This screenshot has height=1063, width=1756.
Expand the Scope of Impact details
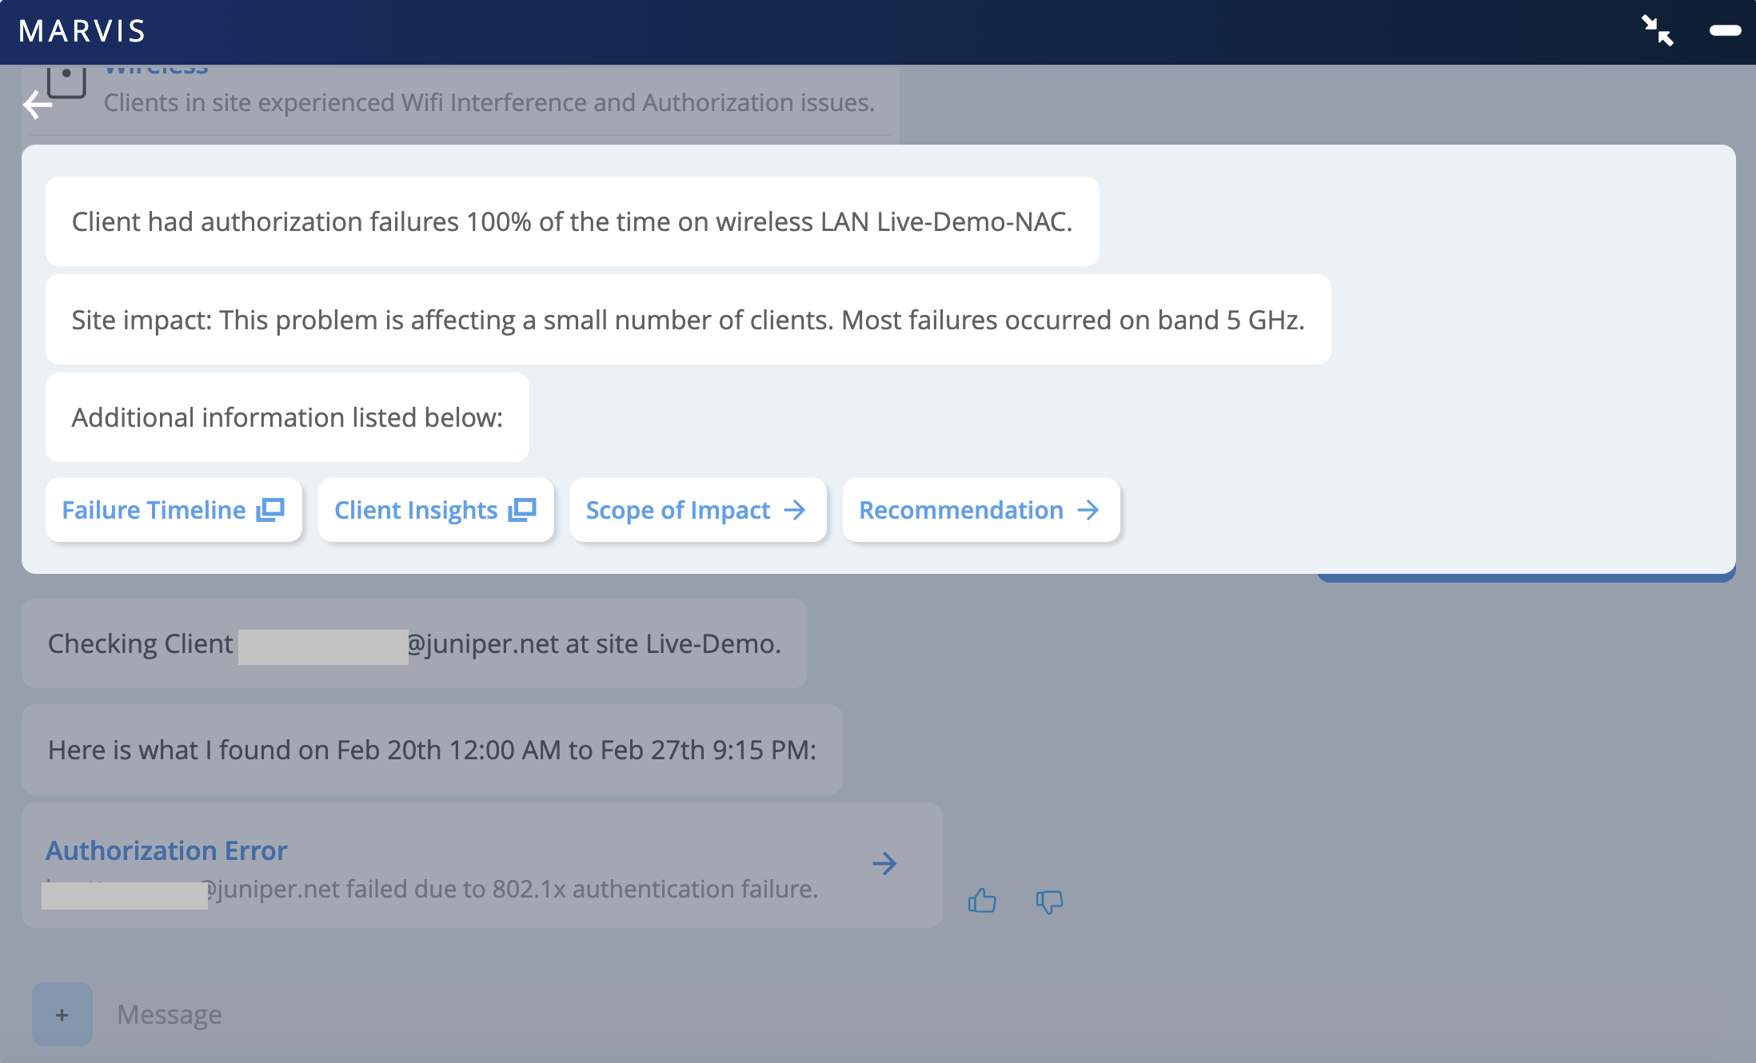tap(697, 510)
